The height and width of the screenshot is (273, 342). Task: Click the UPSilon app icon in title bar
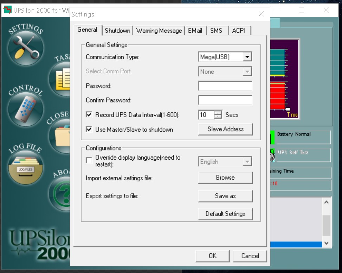coord(7,10)
